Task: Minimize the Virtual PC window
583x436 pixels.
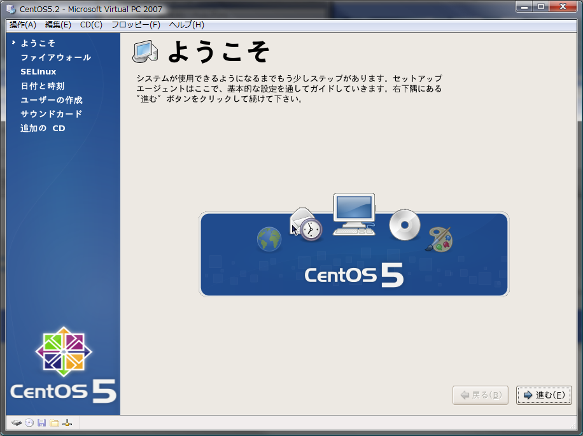Action: coord(524,6)
